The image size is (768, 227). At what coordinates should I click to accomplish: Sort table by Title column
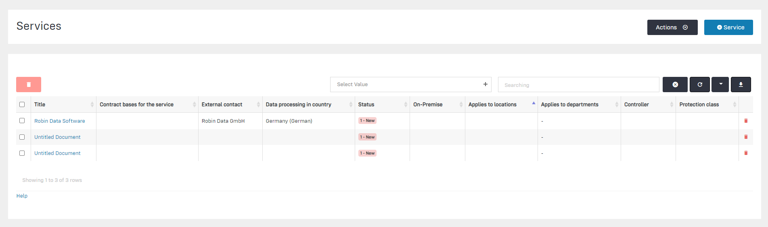pos(40,105)
